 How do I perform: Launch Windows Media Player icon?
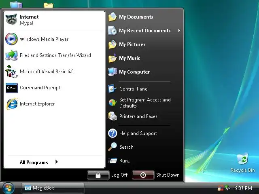coord(11,39)
